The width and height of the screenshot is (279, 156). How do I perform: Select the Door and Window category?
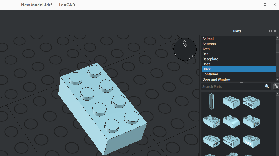coord(238,79)
